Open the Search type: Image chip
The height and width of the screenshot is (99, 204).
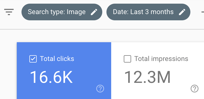(62, 12)
